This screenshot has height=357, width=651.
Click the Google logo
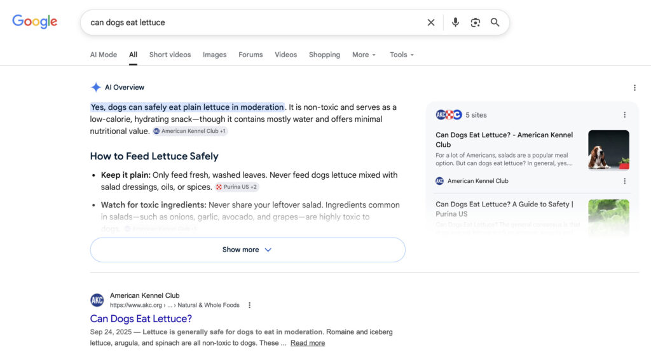point(34,22)
